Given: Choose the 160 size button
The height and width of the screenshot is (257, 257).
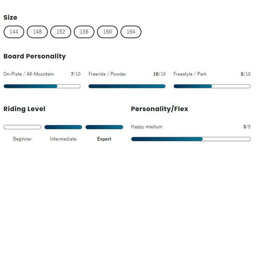Looking at the screenshot, I should pos(108,32).
